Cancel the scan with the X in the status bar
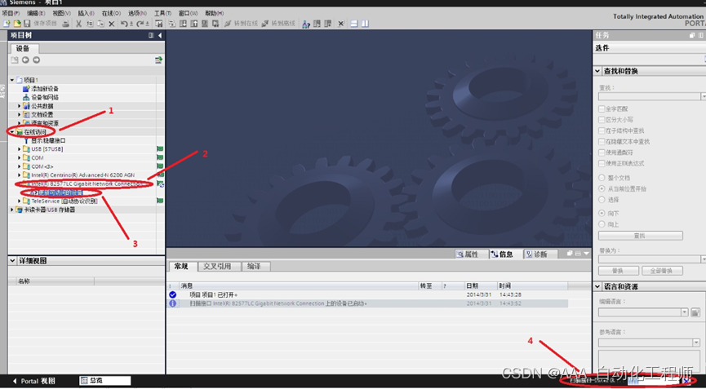706x389 pixels. point(686,381)
